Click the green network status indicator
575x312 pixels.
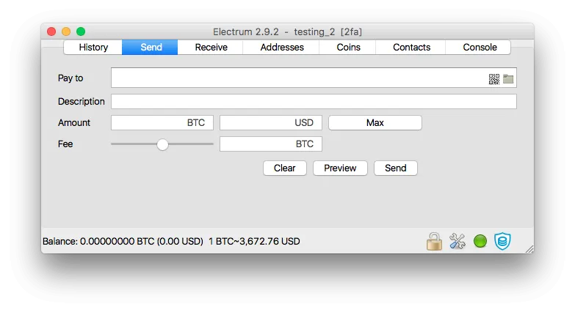pos(480,242)
